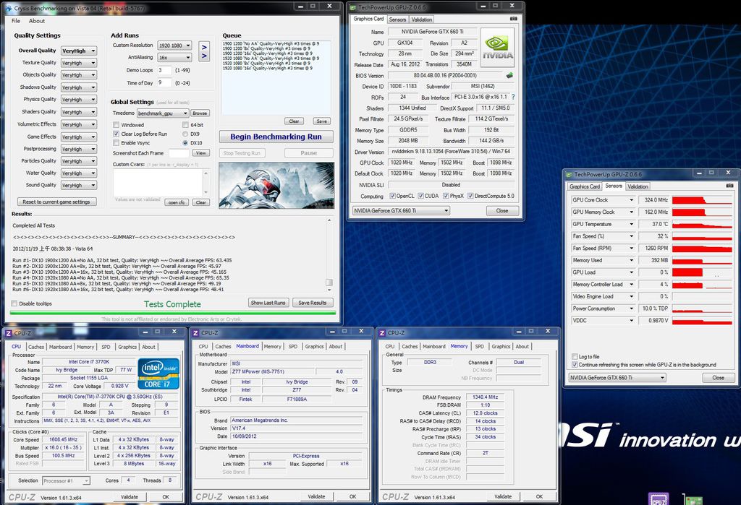Image resolution: width=741 pixels, height=505 pixels.
Task: Switch to SPD tab in CPU-Z Memory window
Action: [479, 347]
